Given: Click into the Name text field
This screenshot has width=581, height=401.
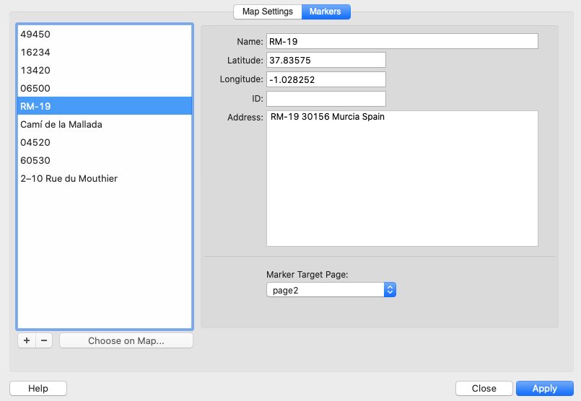Looking at the screenshot, I should coord(402,41).
